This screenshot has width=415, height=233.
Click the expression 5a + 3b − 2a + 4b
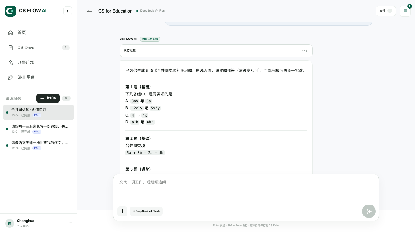pyautogui.click(x=145, y=153)
